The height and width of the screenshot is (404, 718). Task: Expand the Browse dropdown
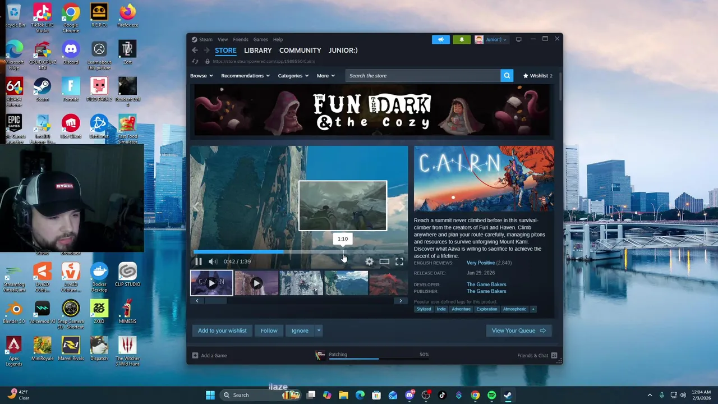pos(201,76)
